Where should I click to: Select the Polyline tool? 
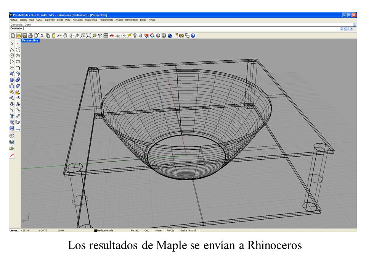point(12,50)
